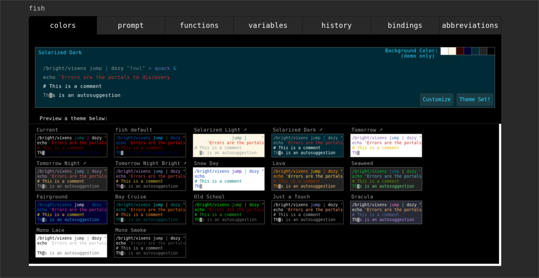Preview the Dracula theme thumbnail

coord(386,212)
